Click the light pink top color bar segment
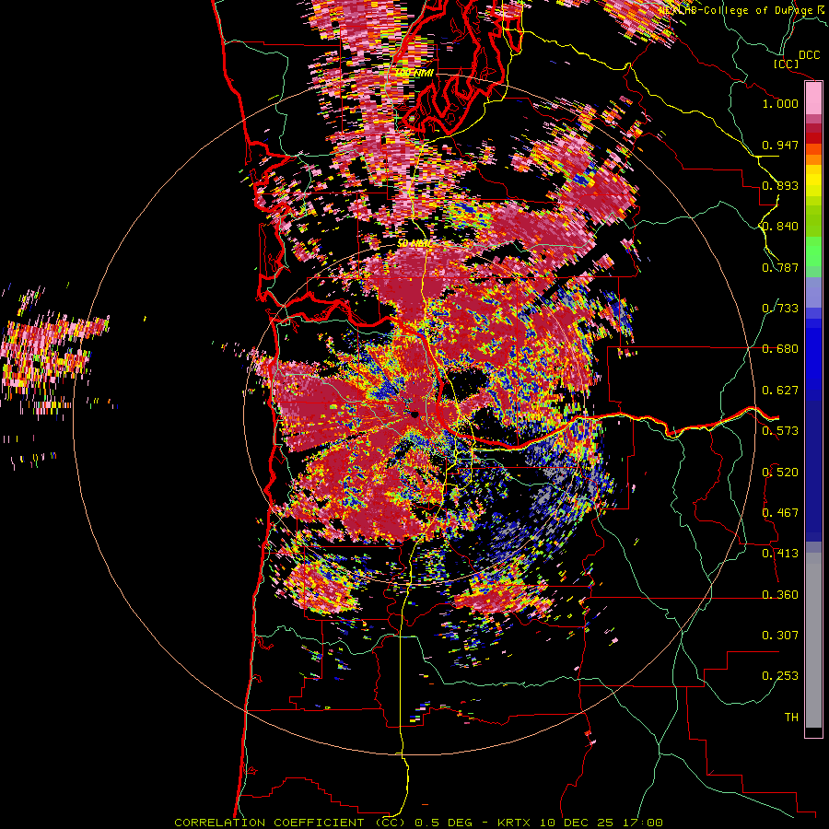 tap(813, 98)
